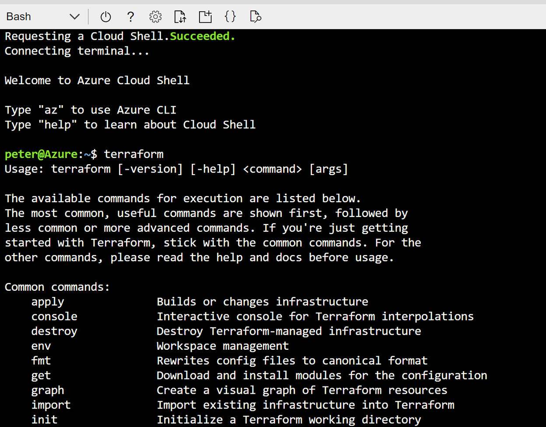
Task: Click 'Import existing infrastructure into Terraform' text
Action: (305, 405)
